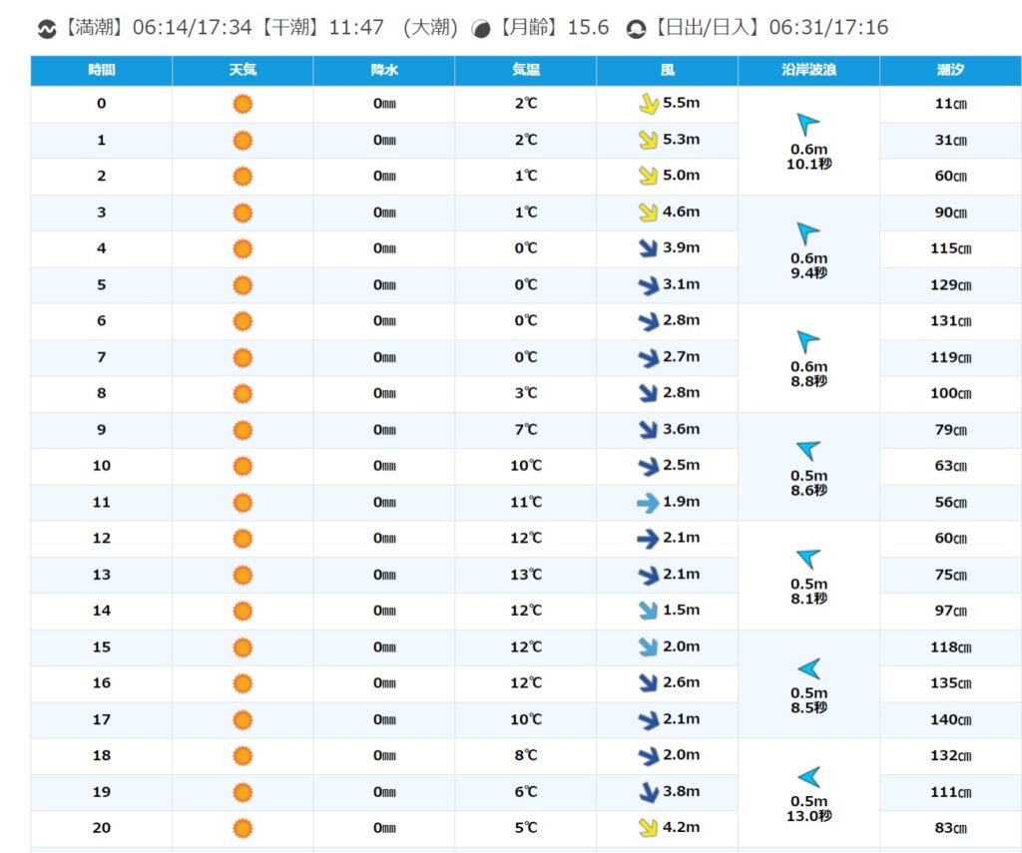Viewport: 1022px width, 853px height.
Task: Click the tide value 131cm
Action: (950, 320)
